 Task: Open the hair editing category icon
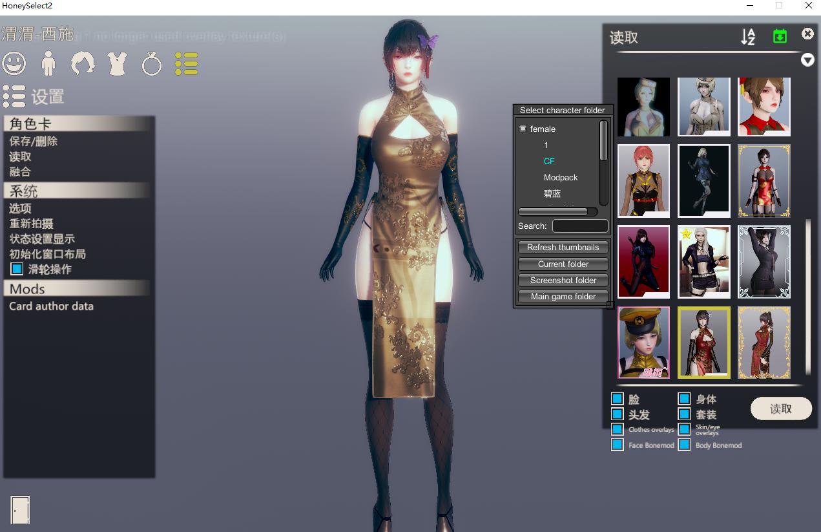pos(83,63)
